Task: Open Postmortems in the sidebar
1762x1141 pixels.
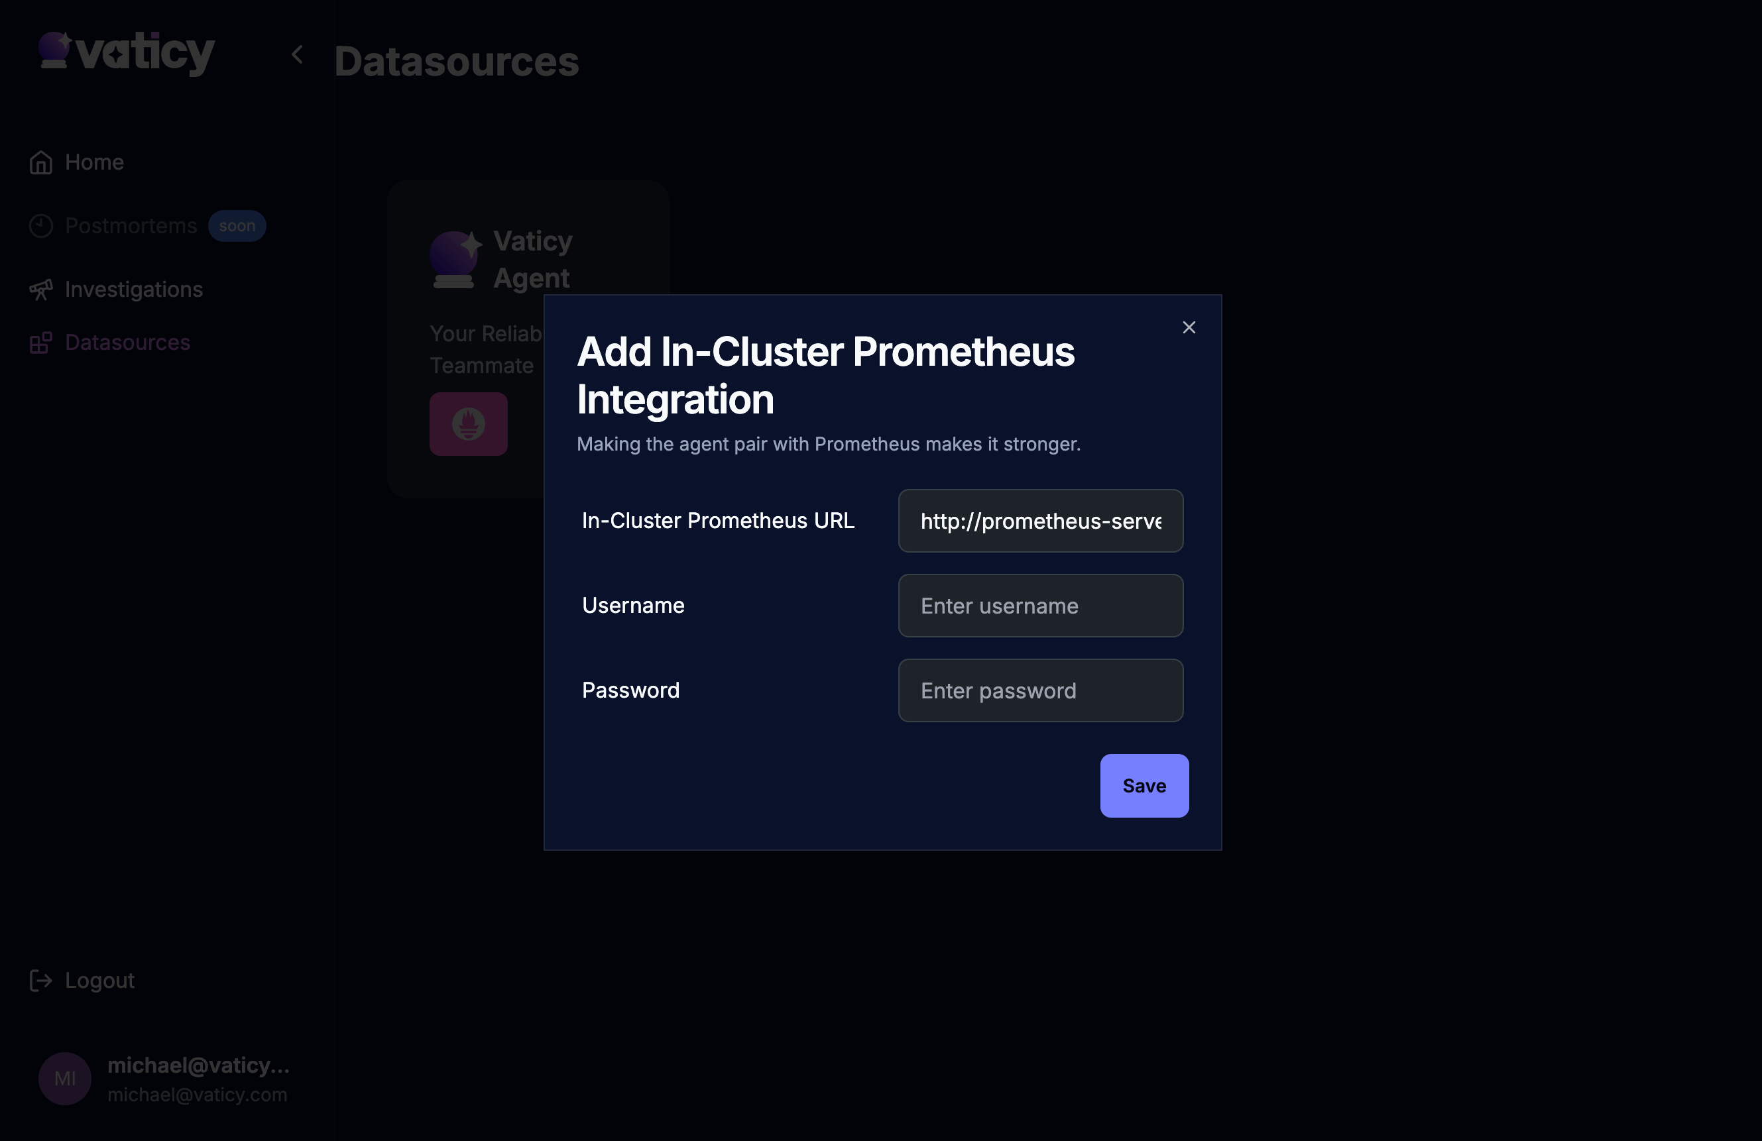Action: tap(131, 226)
